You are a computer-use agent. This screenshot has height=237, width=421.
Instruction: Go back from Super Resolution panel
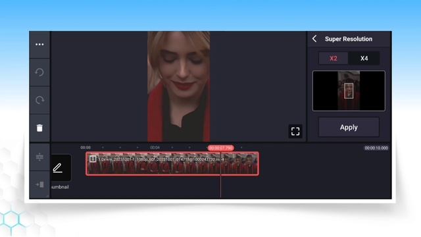[314, 39]
